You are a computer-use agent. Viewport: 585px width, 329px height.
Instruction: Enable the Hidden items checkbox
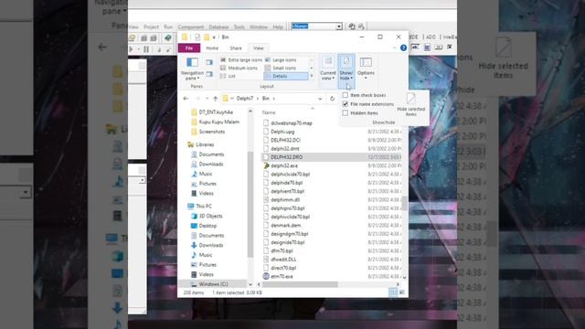[346, 113]
